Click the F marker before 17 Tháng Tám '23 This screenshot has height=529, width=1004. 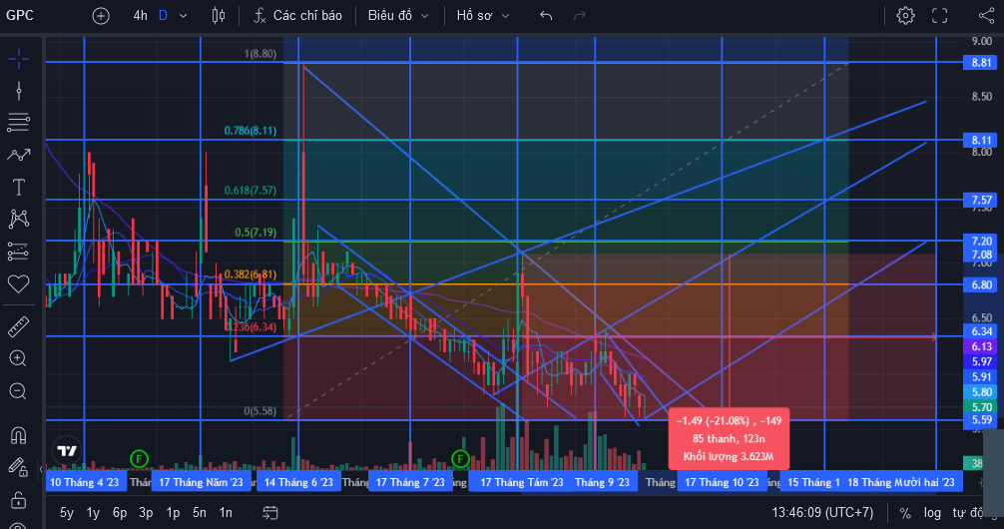[x=460, y=458]
